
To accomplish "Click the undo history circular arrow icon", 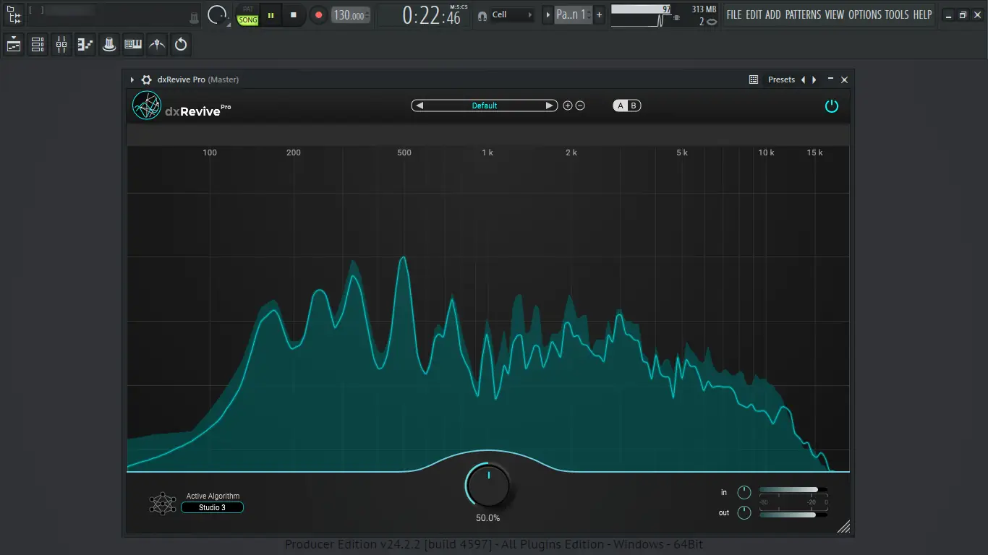I will [x=181, y=45].
